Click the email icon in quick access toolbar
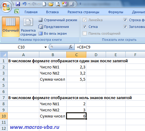This screenshot has height=131, width=145. point(65,4)
